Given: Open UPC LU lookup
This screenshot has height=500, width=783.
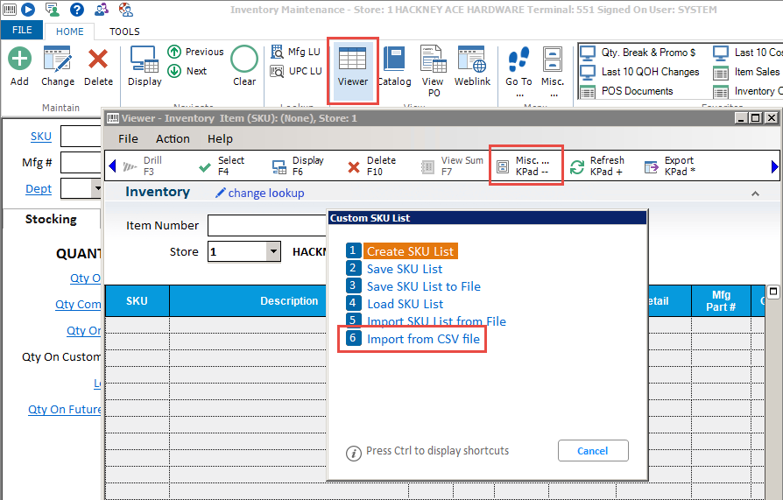Looking at the screenshot, I should coord(296,71).
